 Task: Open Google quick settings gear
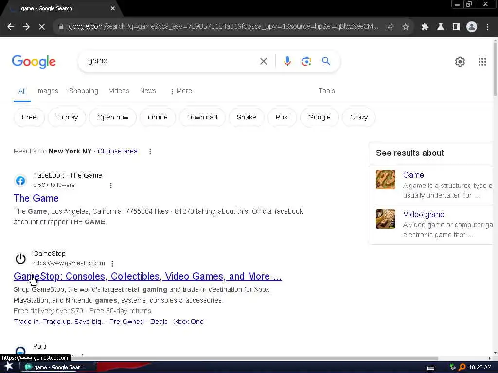(x=460, y=62)
